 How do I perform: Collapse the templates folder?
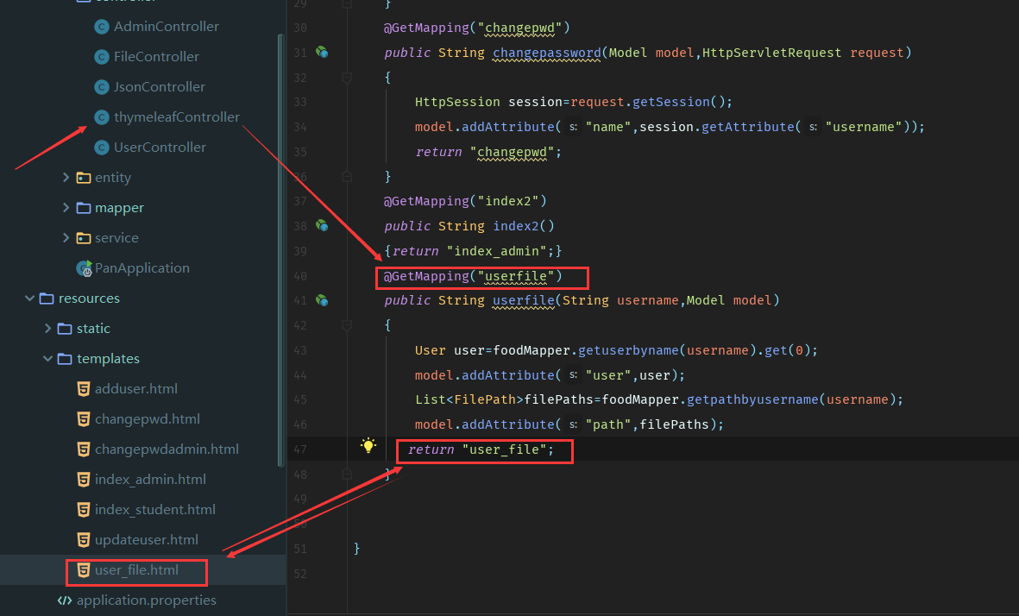coord(47,359)
